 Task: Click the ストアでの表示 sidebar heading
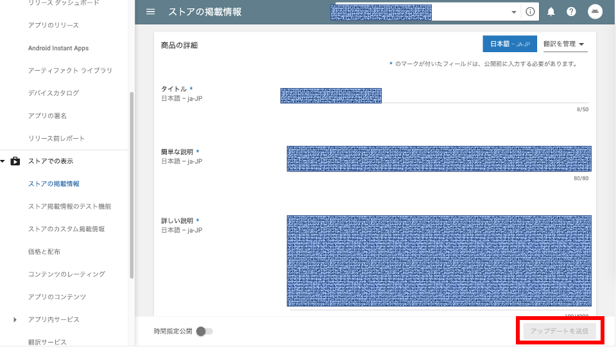point(50,161)
